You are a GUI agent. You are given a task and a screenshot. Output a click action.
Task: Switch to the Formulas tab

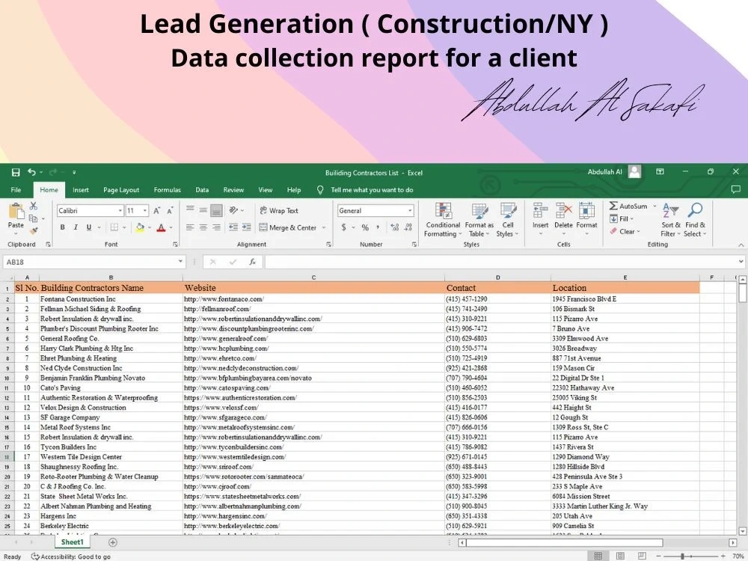(167, 190)
